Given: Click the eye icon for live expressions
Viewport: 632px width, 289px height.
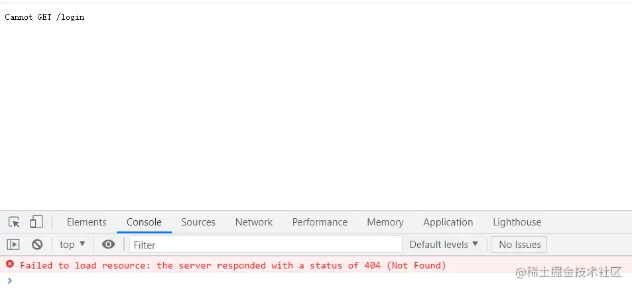Looking at the screenshot, I should [108, 245].
